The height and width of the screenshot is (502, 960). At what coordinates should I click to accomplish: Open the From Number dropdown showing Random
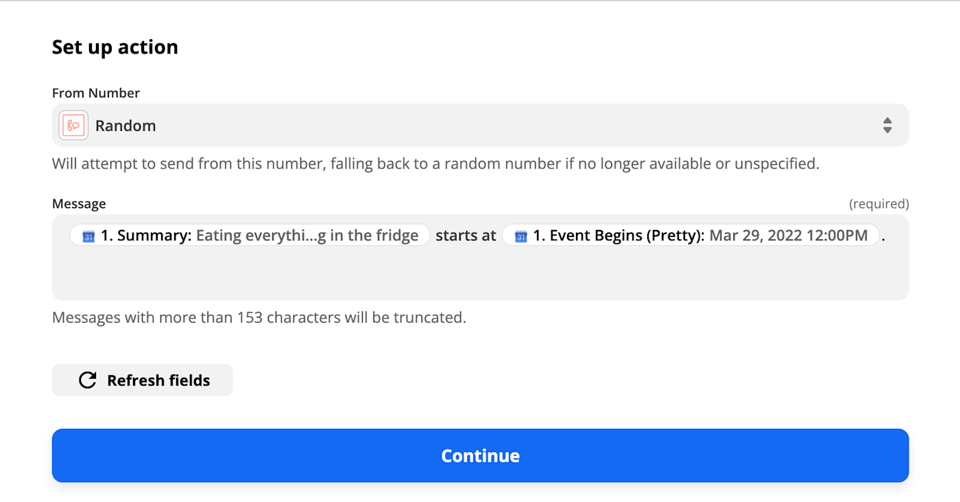point(480,125)
